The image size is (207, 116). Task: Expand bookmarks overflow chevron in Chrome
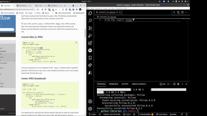[x=52, y=13]
